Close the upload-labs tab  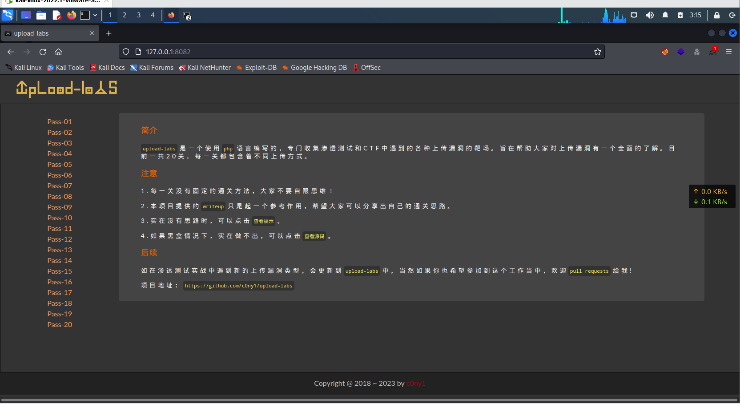pyautogui.click(x=92, y=33)
